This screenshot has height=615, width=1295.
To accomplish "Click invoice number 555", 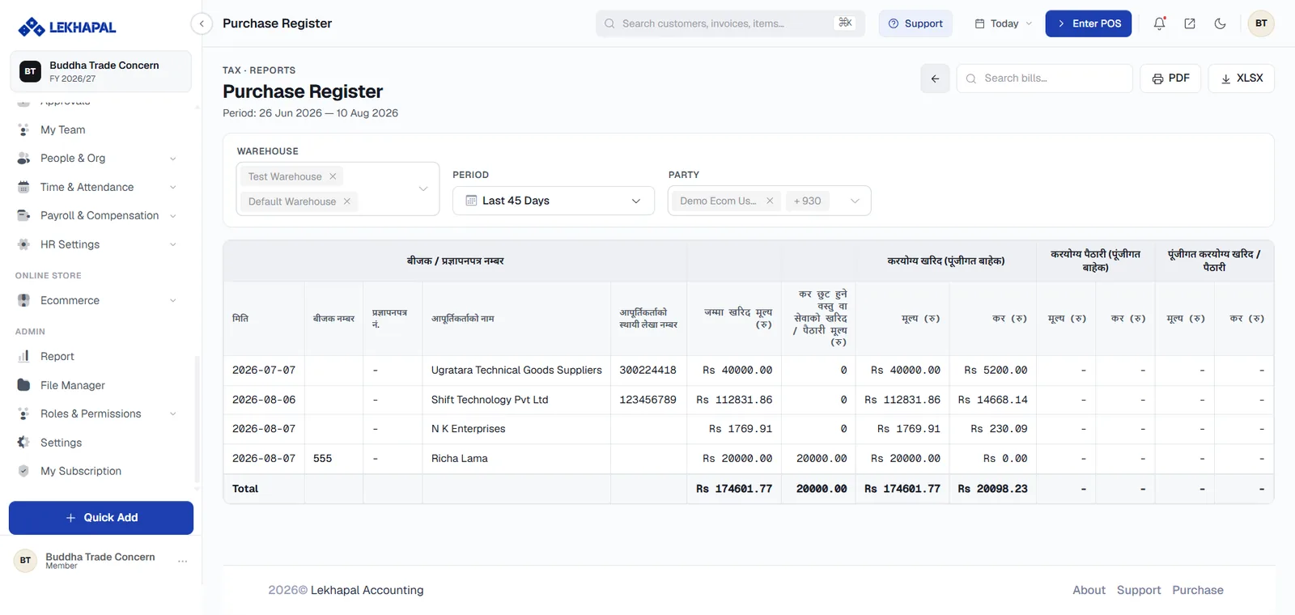I will click(322, 458).
